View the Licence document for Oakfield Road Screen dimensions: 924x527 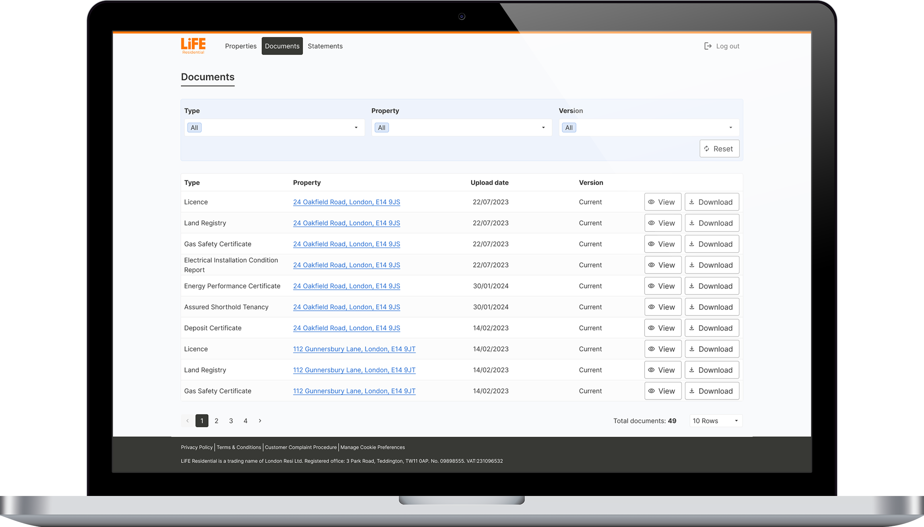(x=662, y=202)
